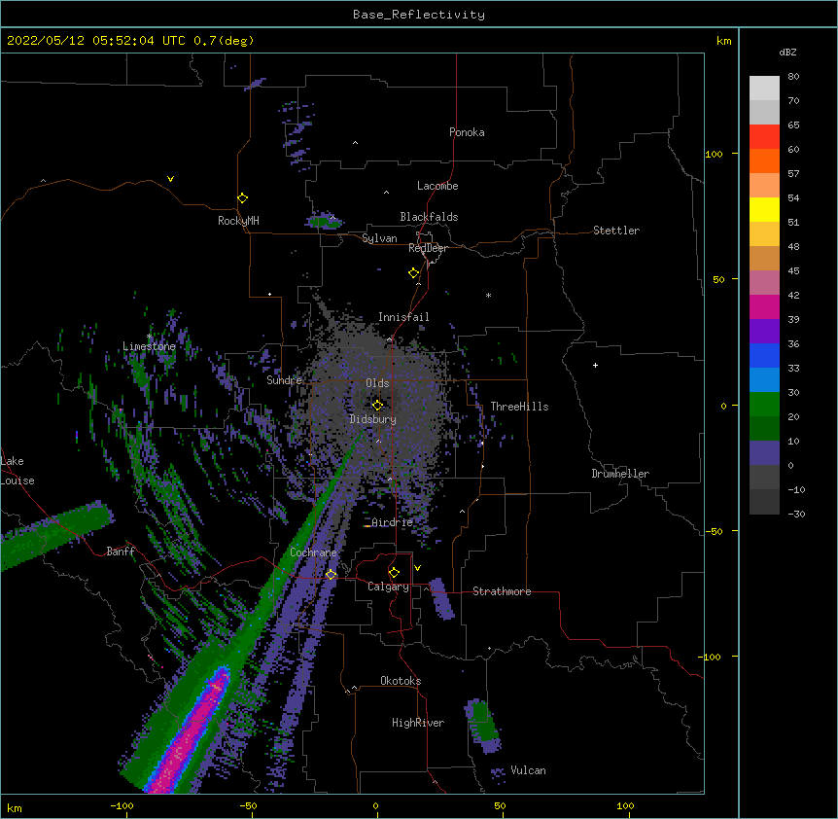Click the yellow diamond radar site between Olds and Didsbury

(377, 406)
